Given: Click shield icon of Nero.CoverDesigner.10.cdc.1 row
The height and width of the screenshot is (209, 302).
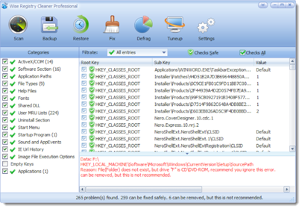Looking at the screenshot, I should click(92, 118).
